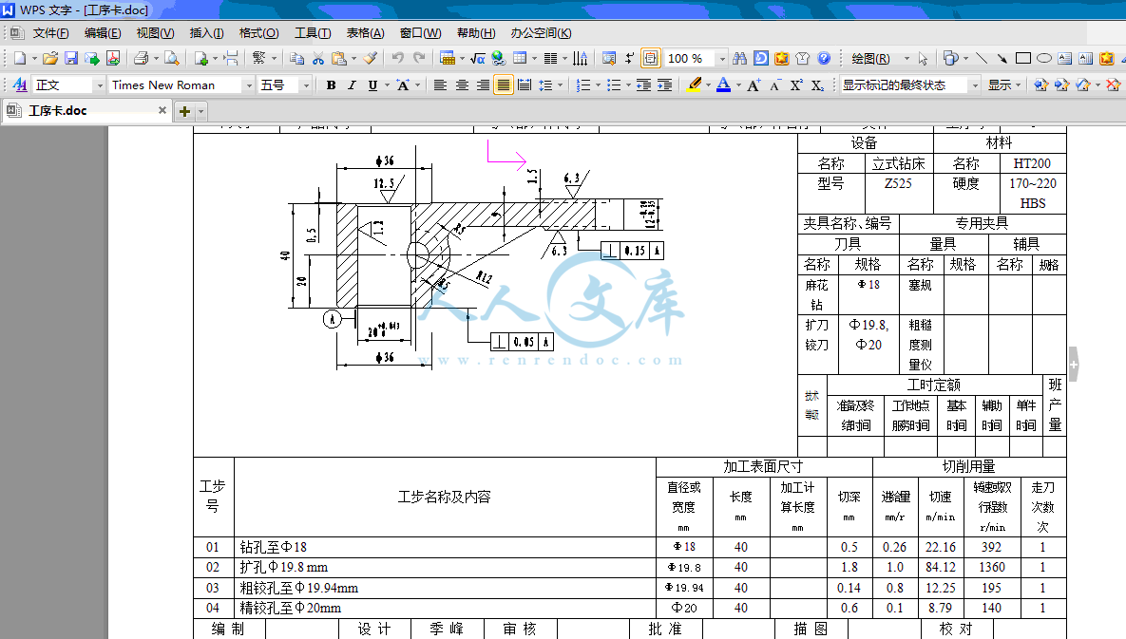The width and height of the screenshot is (1126, 639).
Task: Pick the yellow highlight color button
Action: tap(694, 85)
